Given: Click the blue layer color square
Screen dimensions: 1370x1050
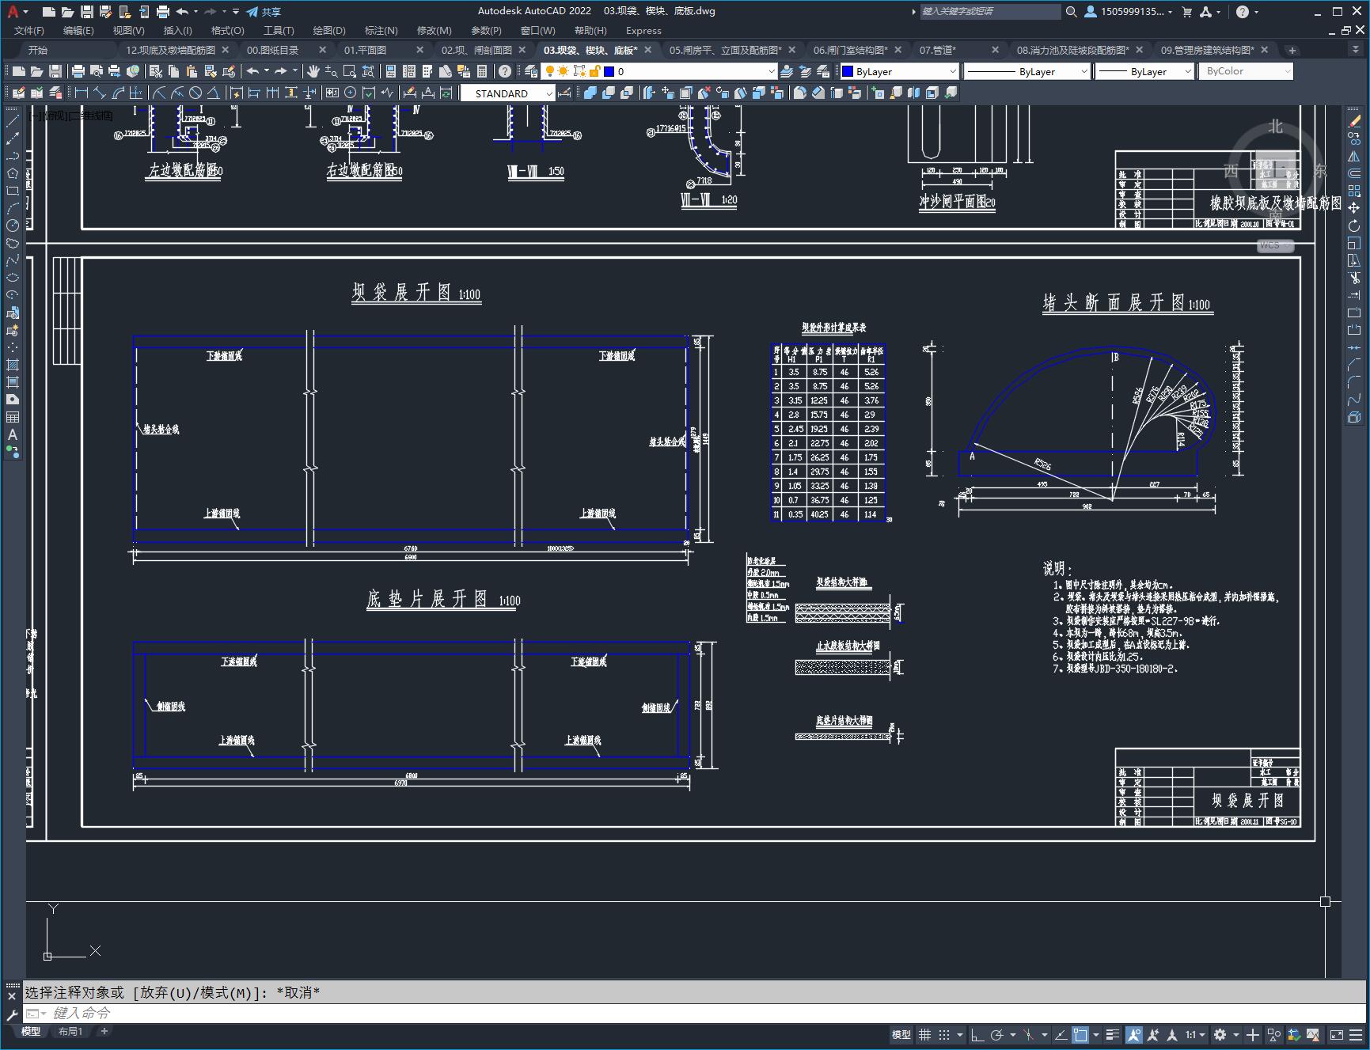Looking at the screenshot, I should coord(609,71).
